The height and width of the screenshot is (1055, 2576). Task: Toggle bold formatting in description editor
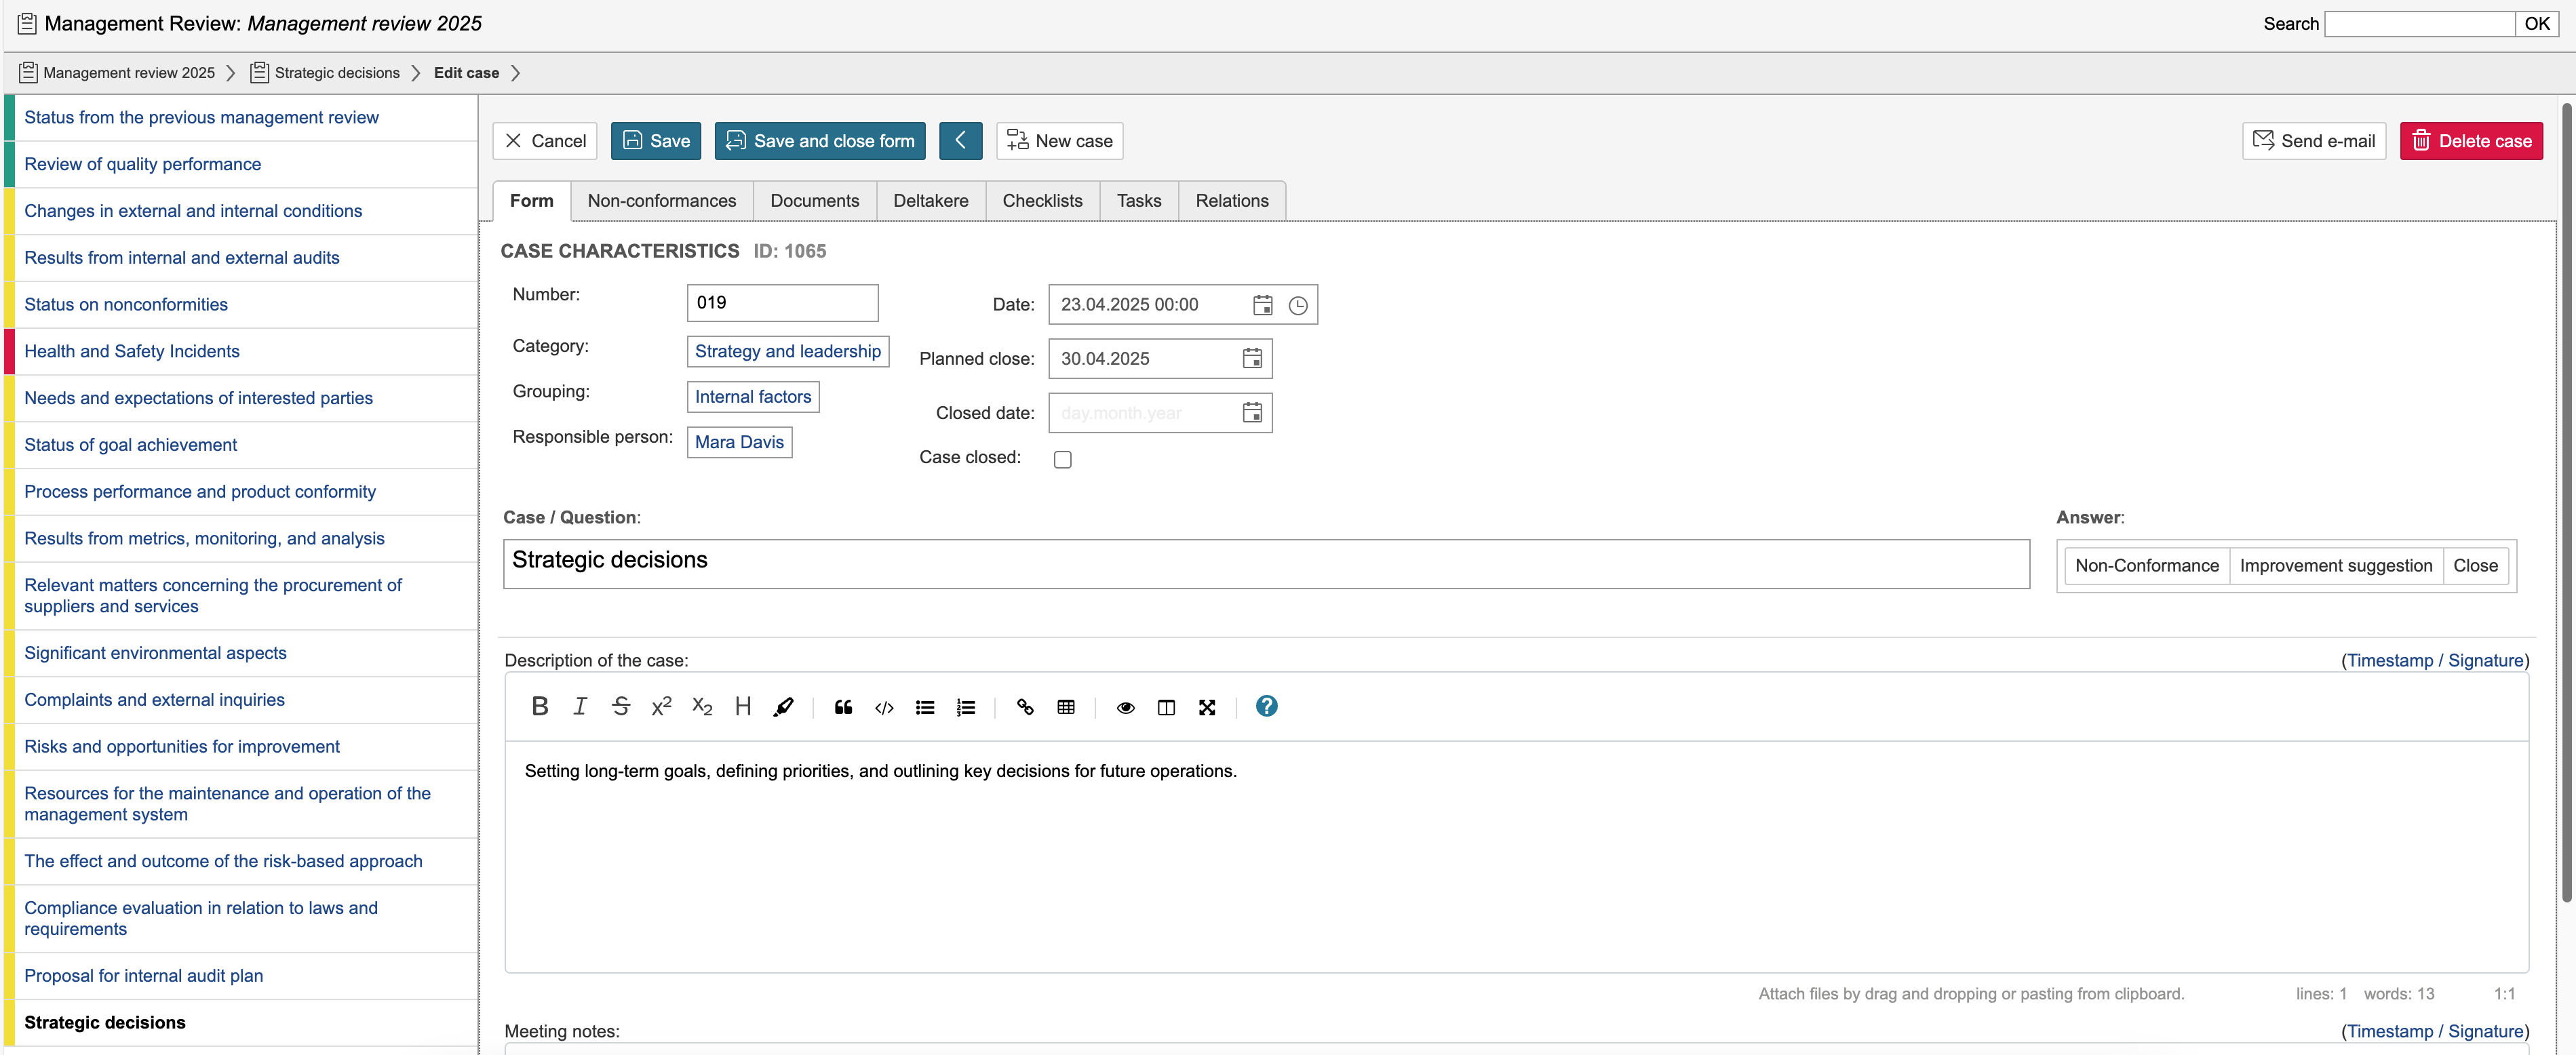(x=540, y=707)
